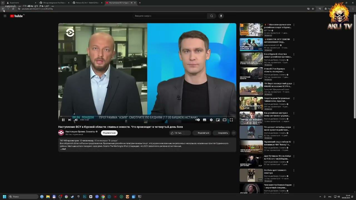Switch to miniplayer mode
Screen dimensions: 356x200
pos(218,120)
